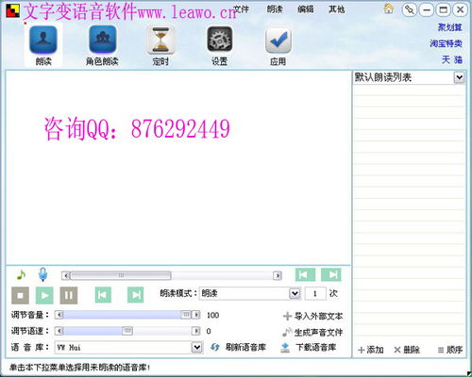Image resolution: width=472 pixels, height=377 pixels.
Task: Expand the 默认朗读列表 playlist dropdown
Action: (459, 77)
